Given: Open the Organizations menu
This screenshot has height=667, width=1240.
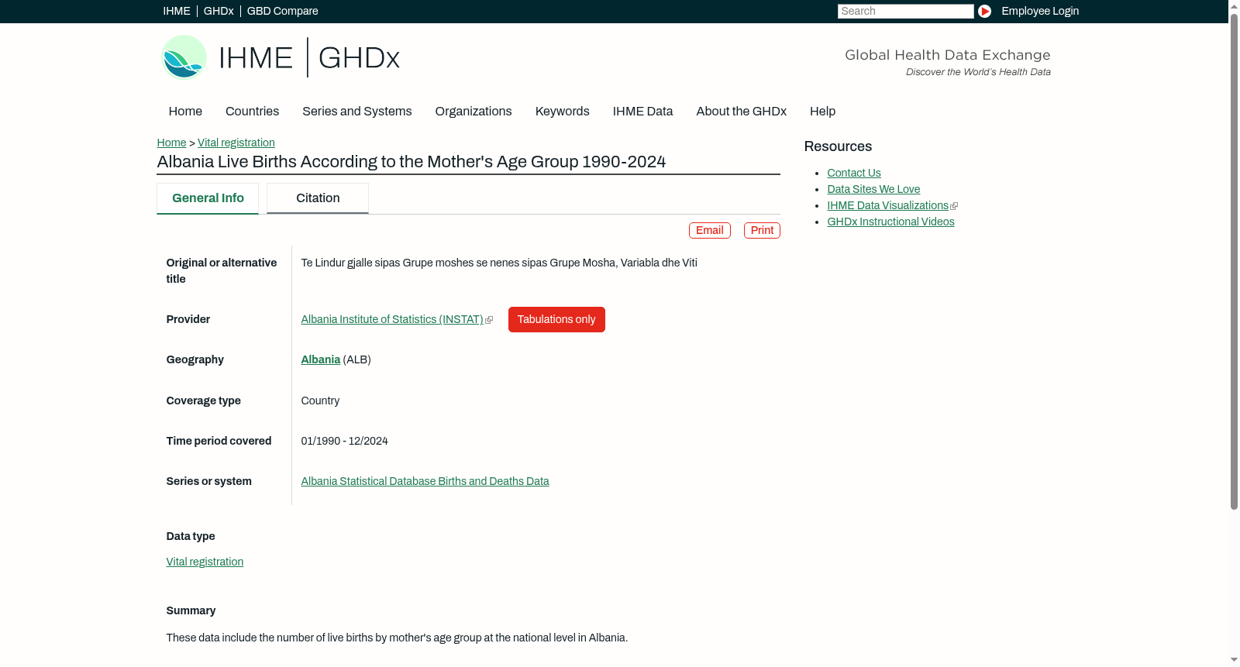Looking at the screenshot, I should tap(474, 112).
